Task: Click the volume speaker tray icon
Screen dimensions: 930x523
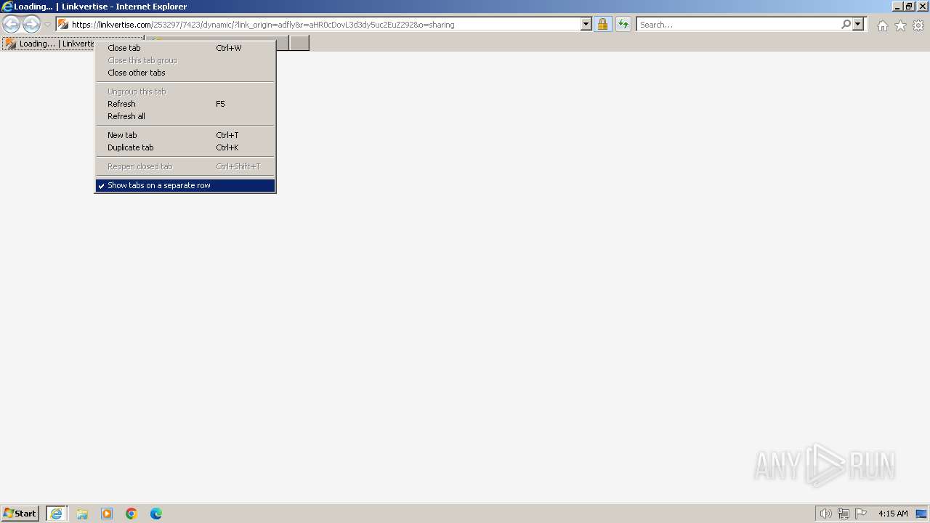Action: (x=825, y=514)
